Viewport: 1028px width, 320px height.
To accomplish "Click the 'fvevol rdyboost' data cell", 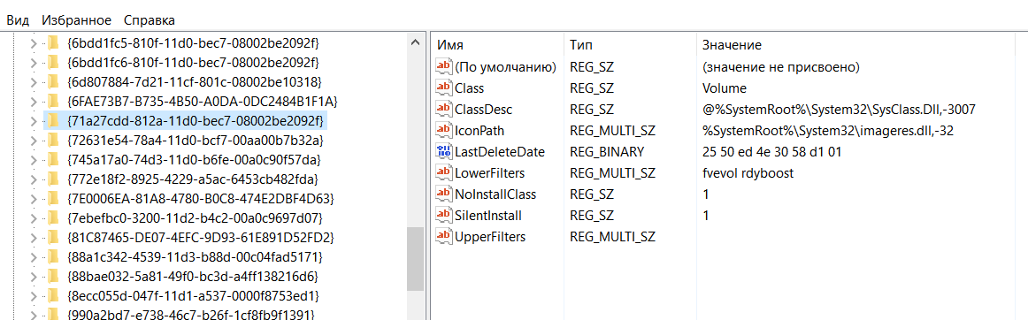I will pyautogui.click(x=748, y=173).
